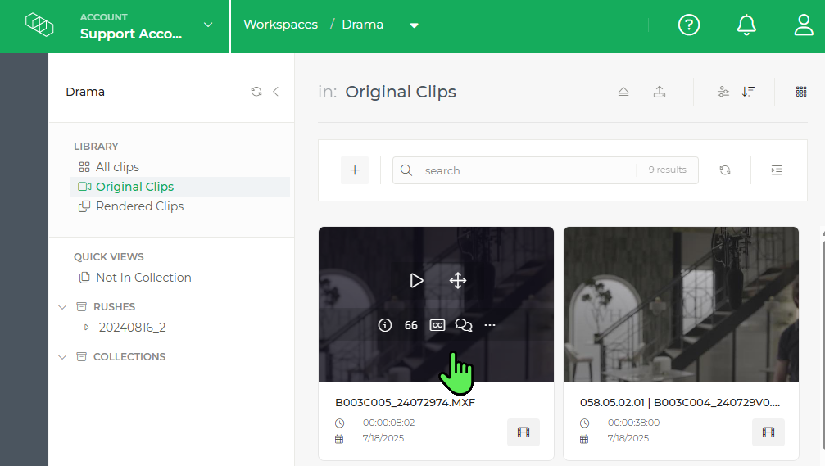Collapse the COLLECTIONS section chevron

pos(62,357)
